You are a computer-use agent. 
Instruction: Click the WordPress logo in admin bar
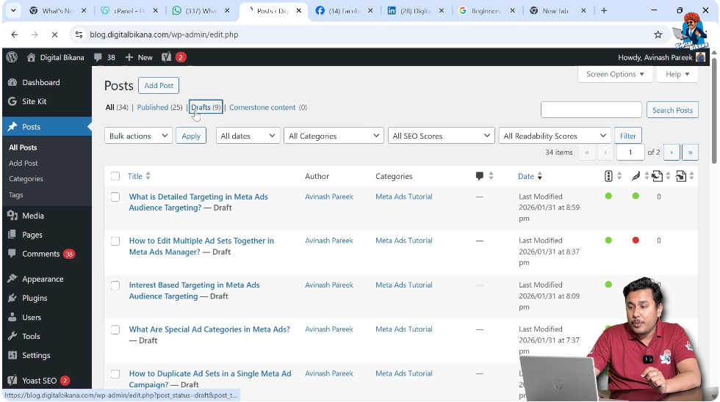(11, 57)
